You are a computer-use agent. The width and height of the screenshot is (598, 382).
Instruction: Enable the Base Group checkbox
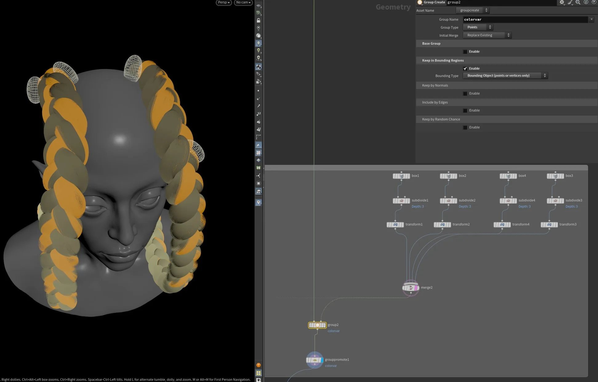(x=465, y=52)
